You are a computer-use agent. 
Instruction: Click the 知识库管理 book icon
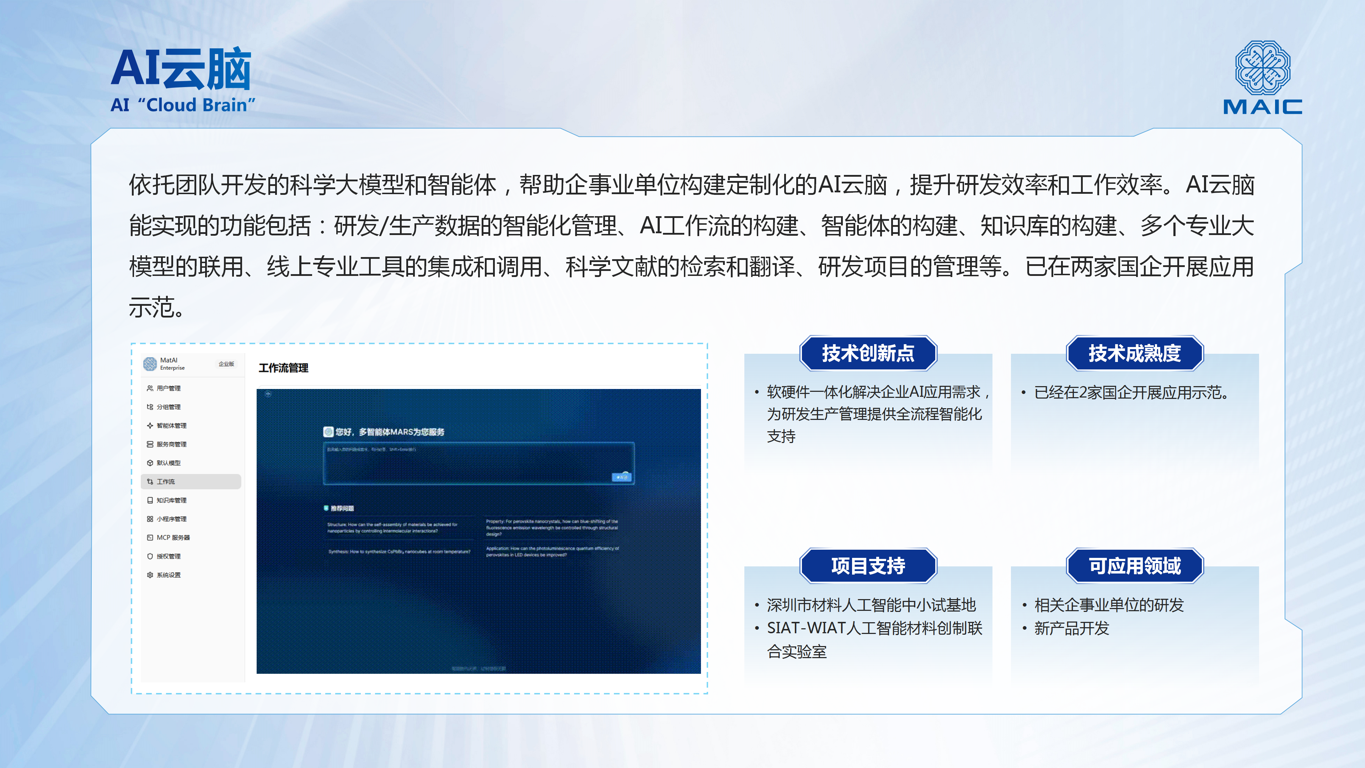(150, 500)
